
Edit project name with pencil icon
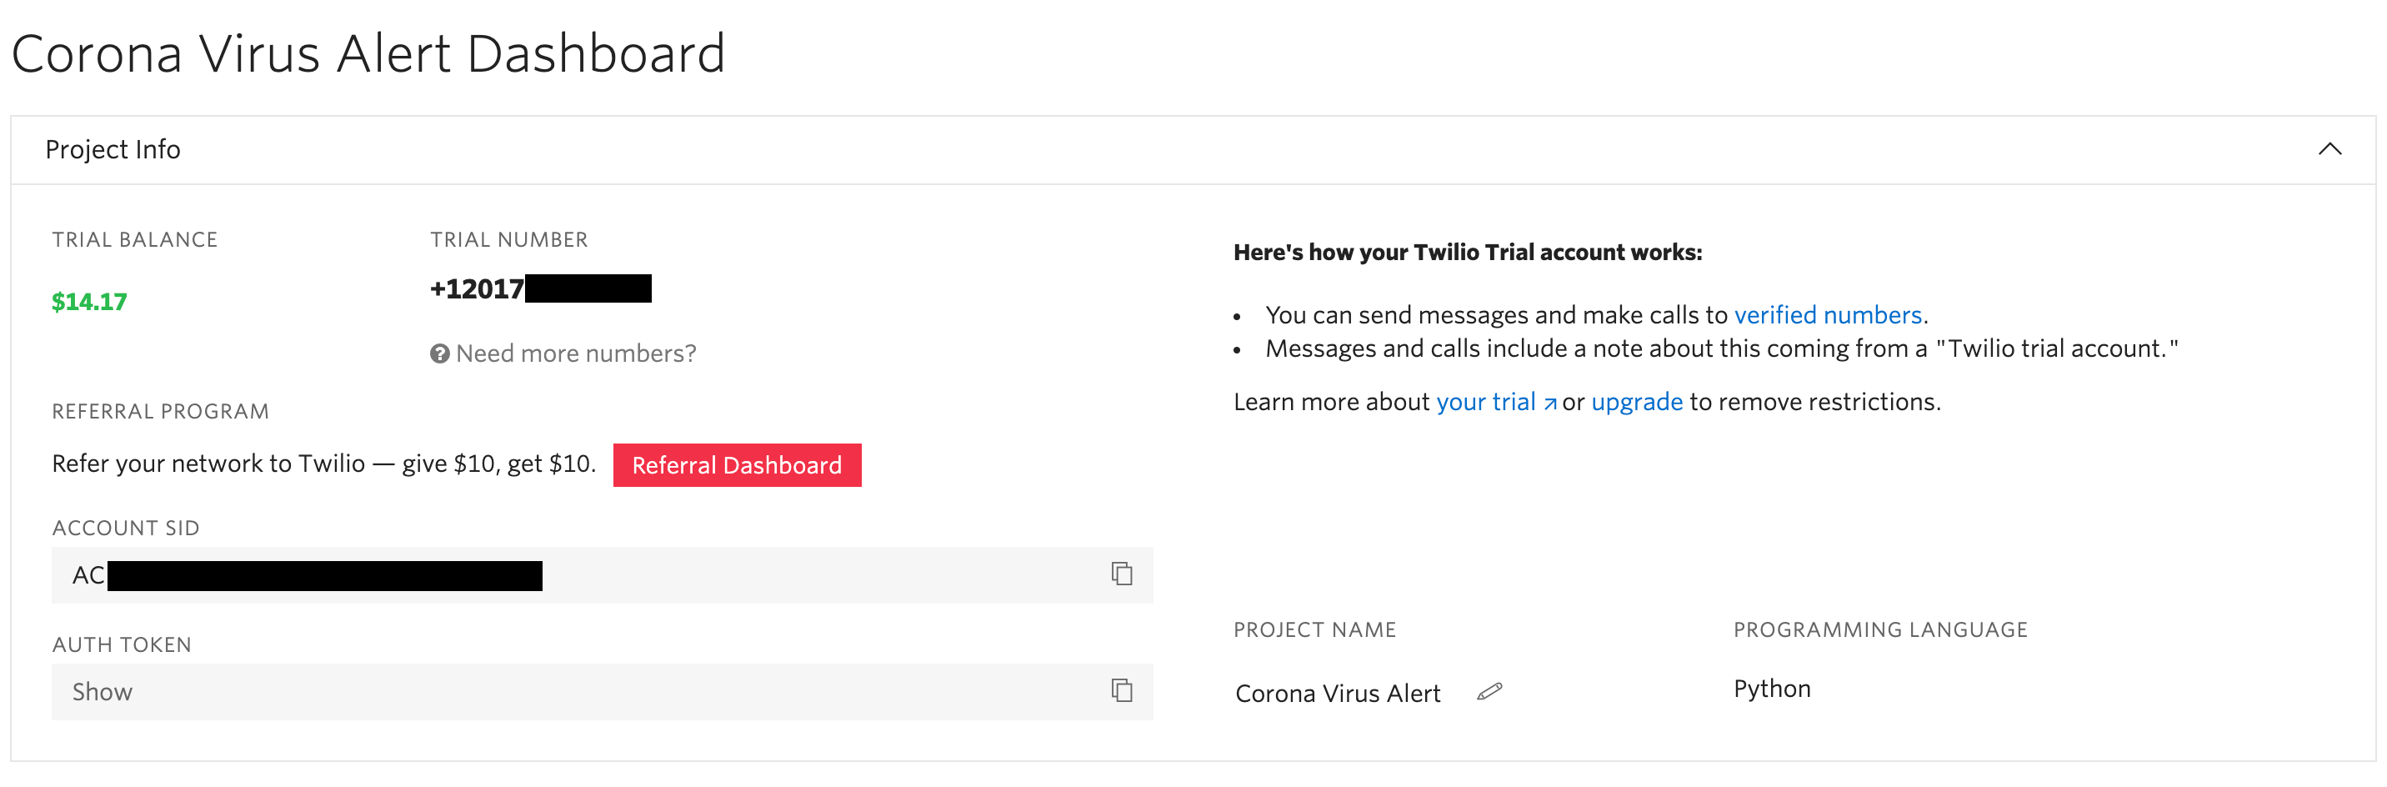pyautogui.click(x=1489, y=691)
